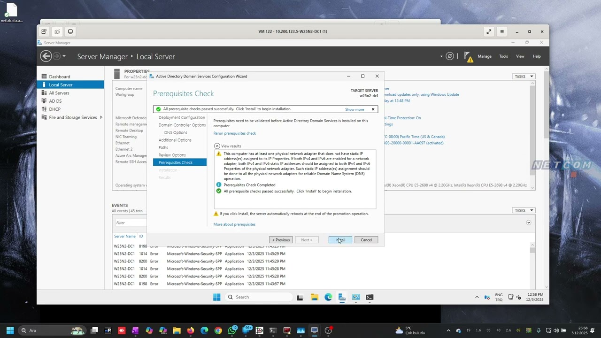Open navigation history dropdown arrow

[x=64, y=56]
